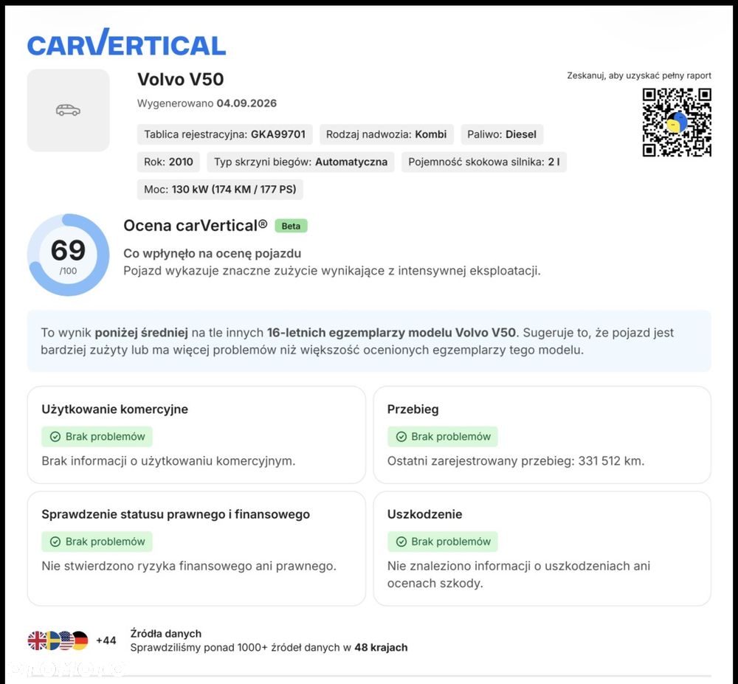Click the +44 more countries label
738x684 pixels.
(x=106, y=640)
